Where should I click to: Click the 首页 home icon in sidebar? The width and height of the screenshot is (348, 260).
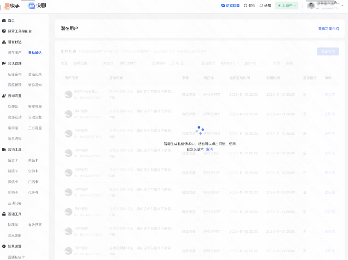(4, 21)
